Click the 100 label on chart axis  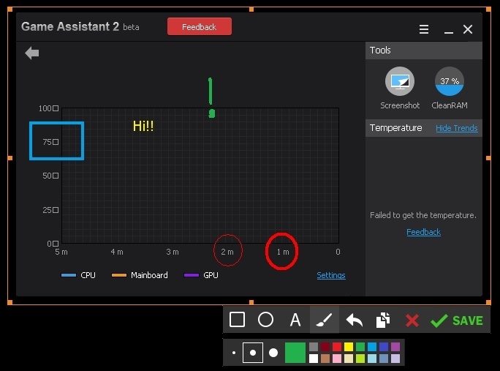pos(48,108)
